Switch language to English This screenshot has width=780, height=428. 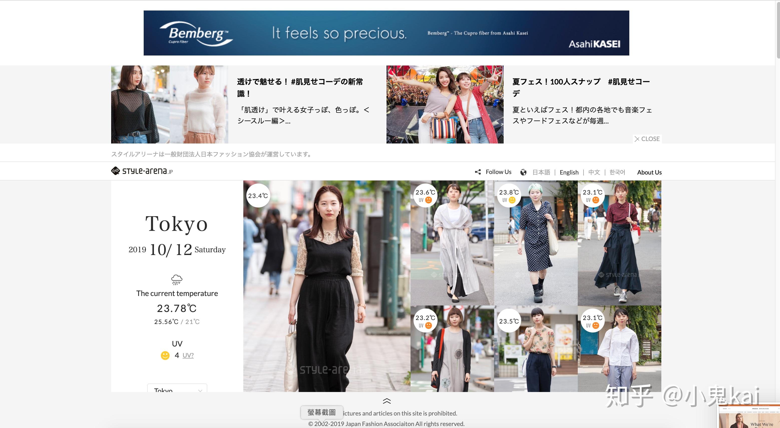pos(569,172)
